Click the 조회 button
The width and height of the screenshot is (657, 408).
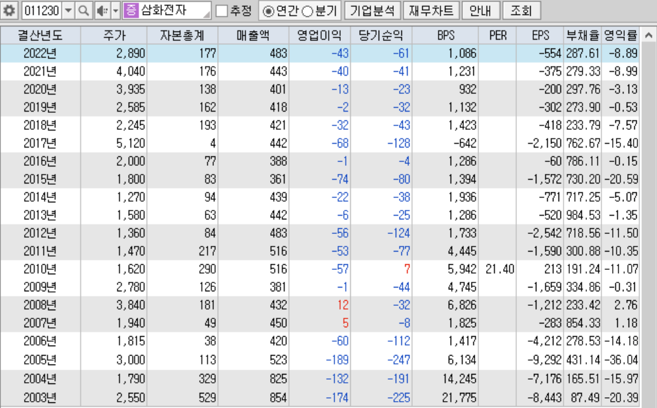pyautogui.click(x=521, y=11)
